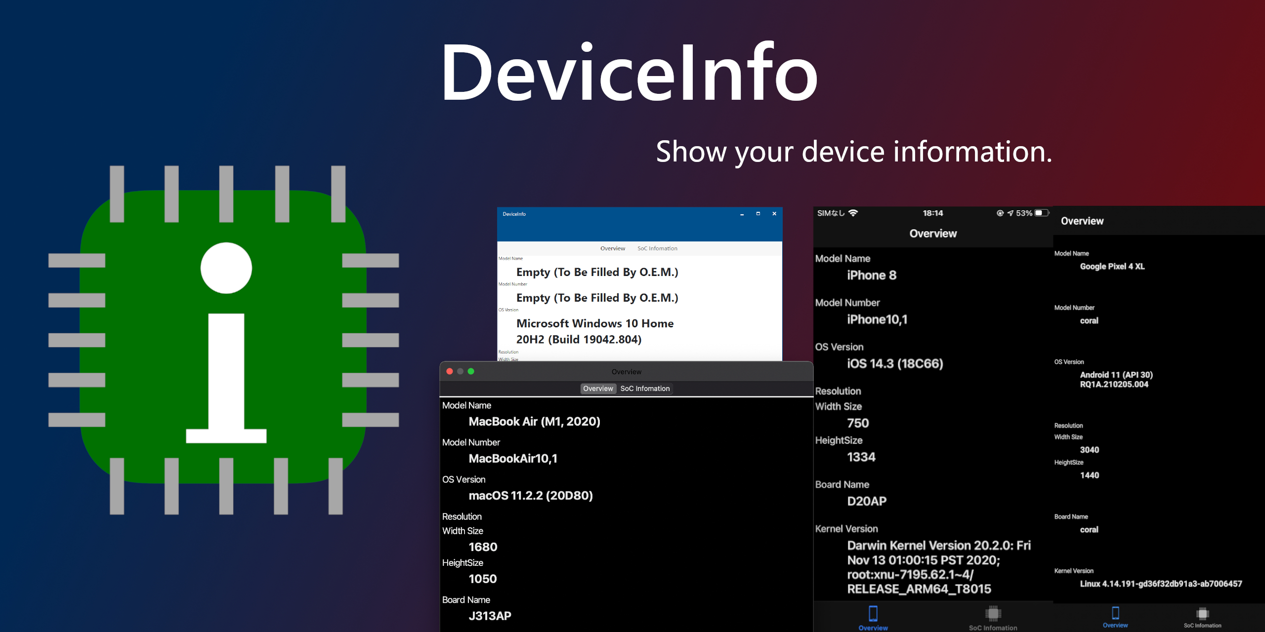Click board name 'D20AP' on iPhone
The image size is (1265, 632).
point(867,502)
